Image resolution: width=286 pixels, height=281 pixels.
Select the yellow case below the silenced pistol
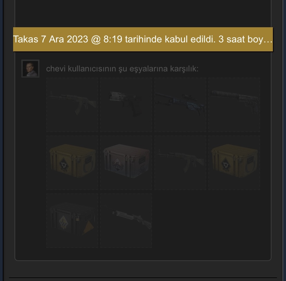(x=234, y=163)
